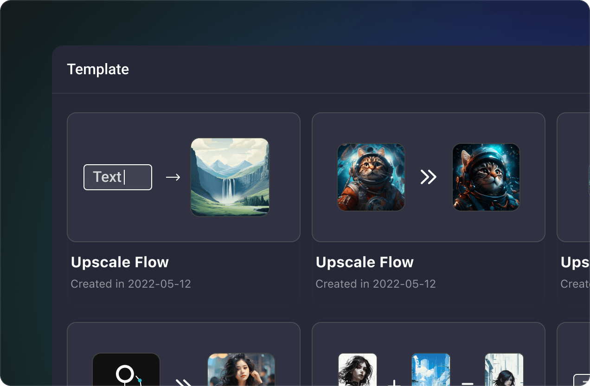Image resolution: width=590 pixels, height=386 pixels.
Task: Open the second Upscale Flow title
Action: 365,262
